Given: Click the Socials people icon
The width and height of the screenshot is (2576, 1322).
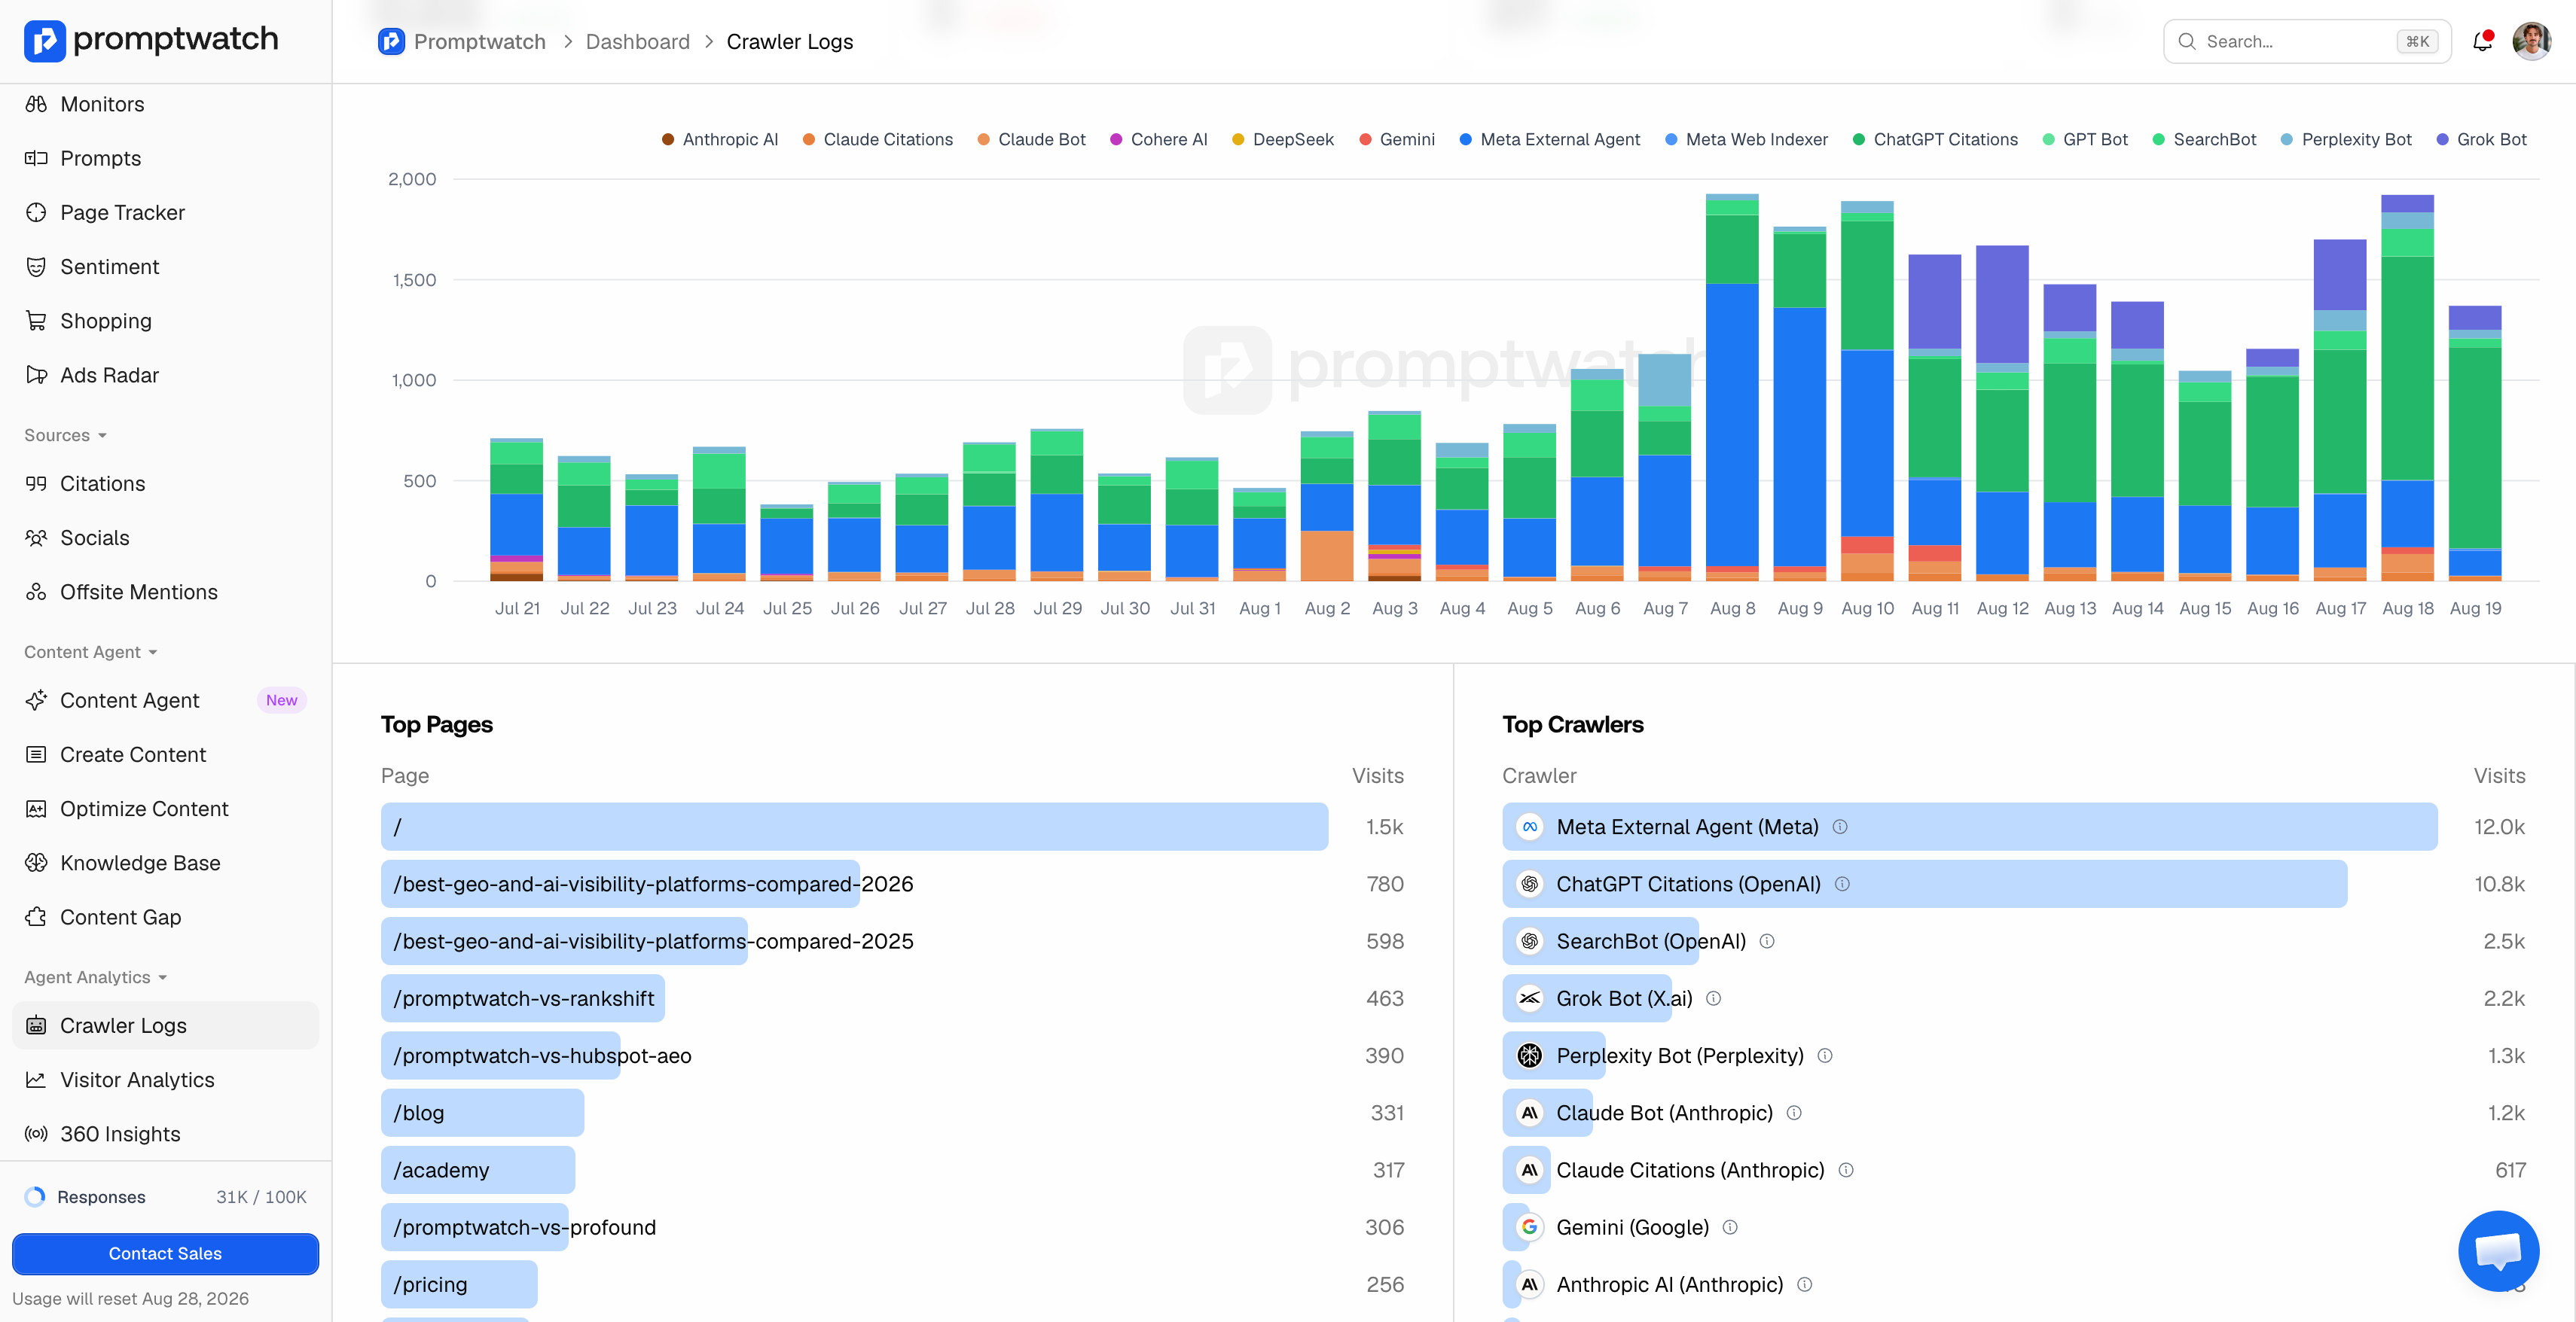Looking at the screenshot, I should coord(36,538).
